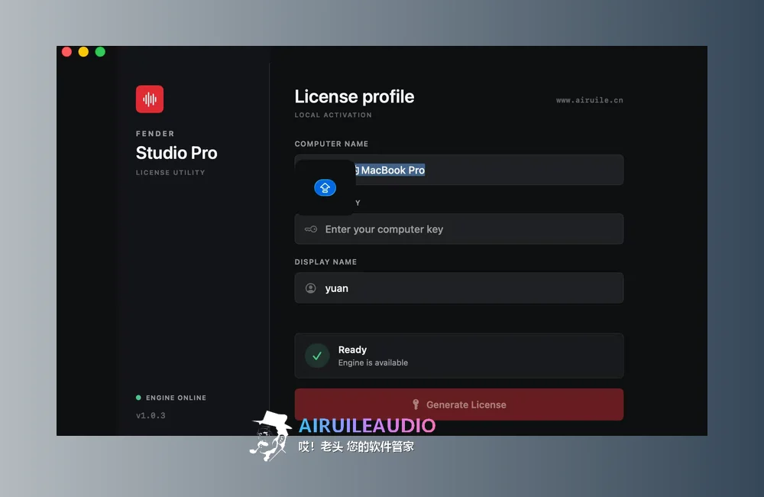Click the License profile heading

click(354, 96)
